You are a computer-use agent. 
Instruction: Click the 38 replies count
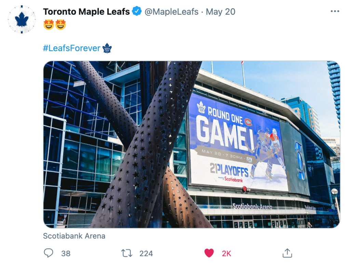pyautogui.click(x=66, y=253)
